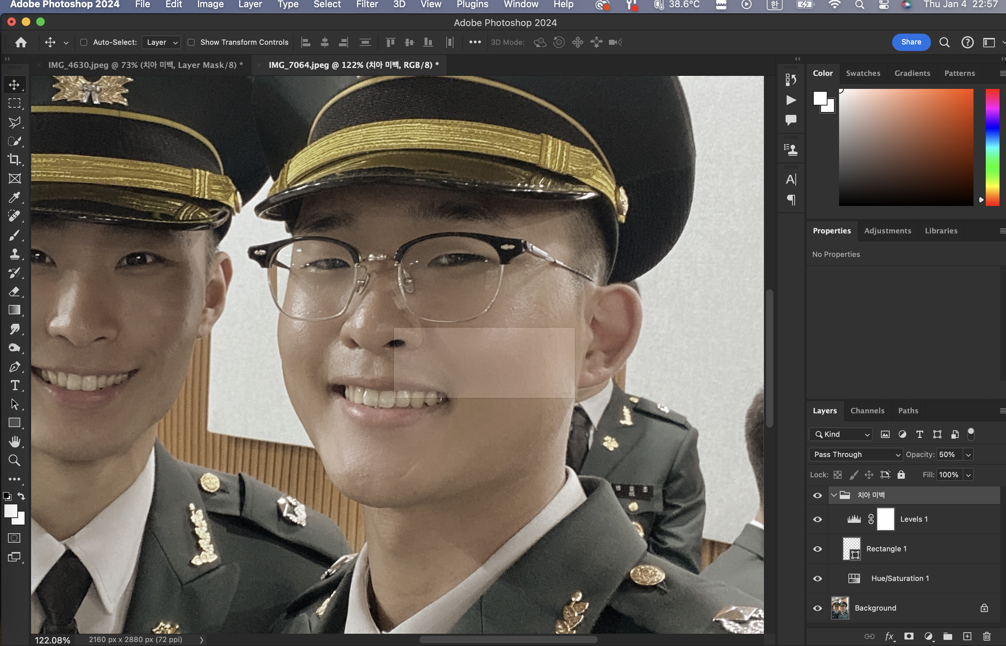This screenshot has height=646, width=1006.
Task: Open the Filter menu
Action: 367,5
